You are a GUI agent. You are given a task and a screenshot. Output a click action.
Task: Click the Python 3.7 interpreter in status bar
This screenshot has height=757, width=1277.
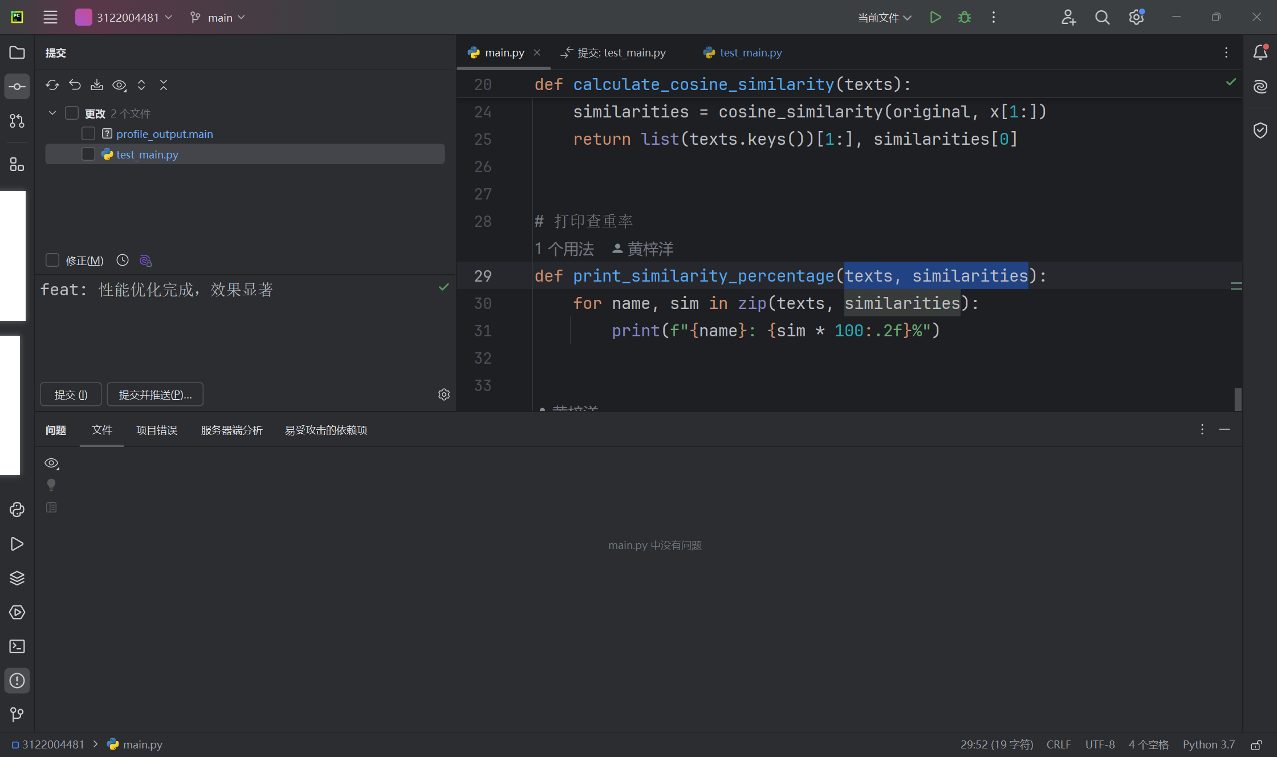pos(1209,744)
